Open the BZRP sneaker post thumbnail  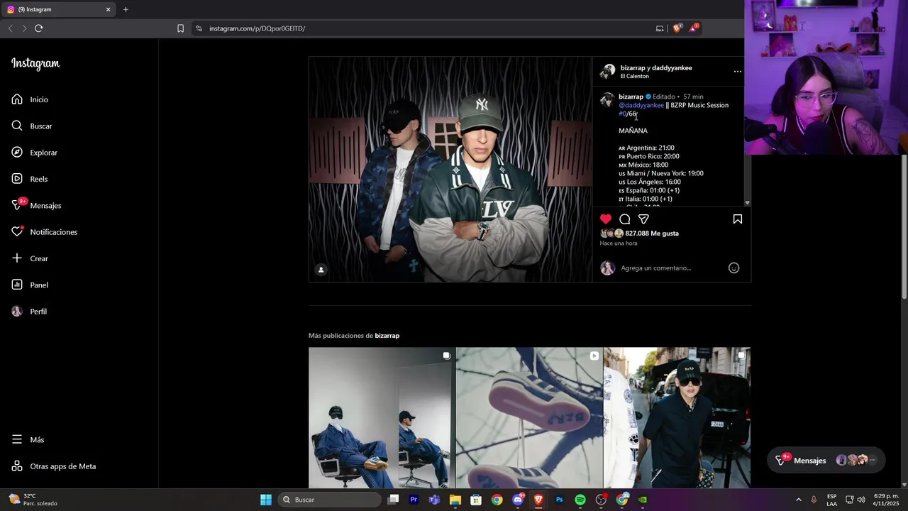click(x=529, y=417)
